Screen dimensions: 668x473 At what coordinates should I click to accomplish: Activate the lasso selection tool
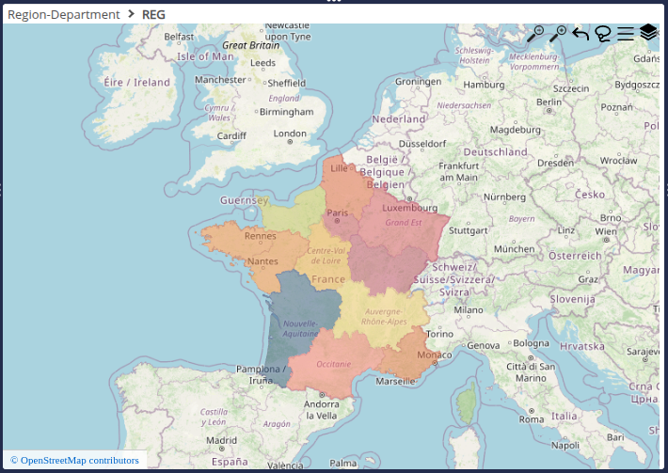[603, 35]
